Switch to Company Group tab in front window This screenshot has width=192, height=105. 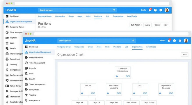pos(64,47)
